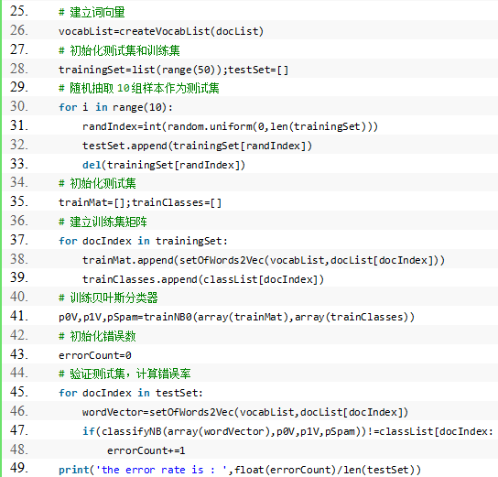Click the comment '# 建立训练集矩阵'

(103, 222)
